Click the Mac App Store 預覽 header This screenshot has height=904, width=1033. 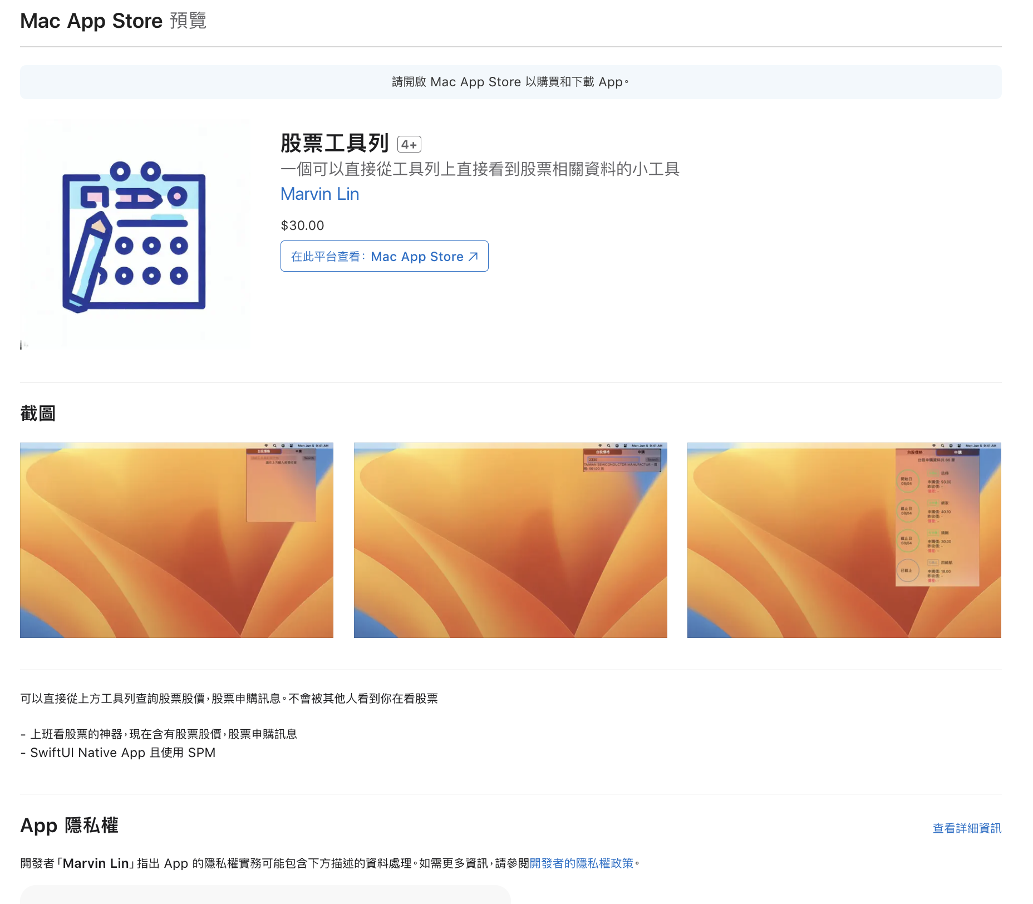[x=113, y=21]
